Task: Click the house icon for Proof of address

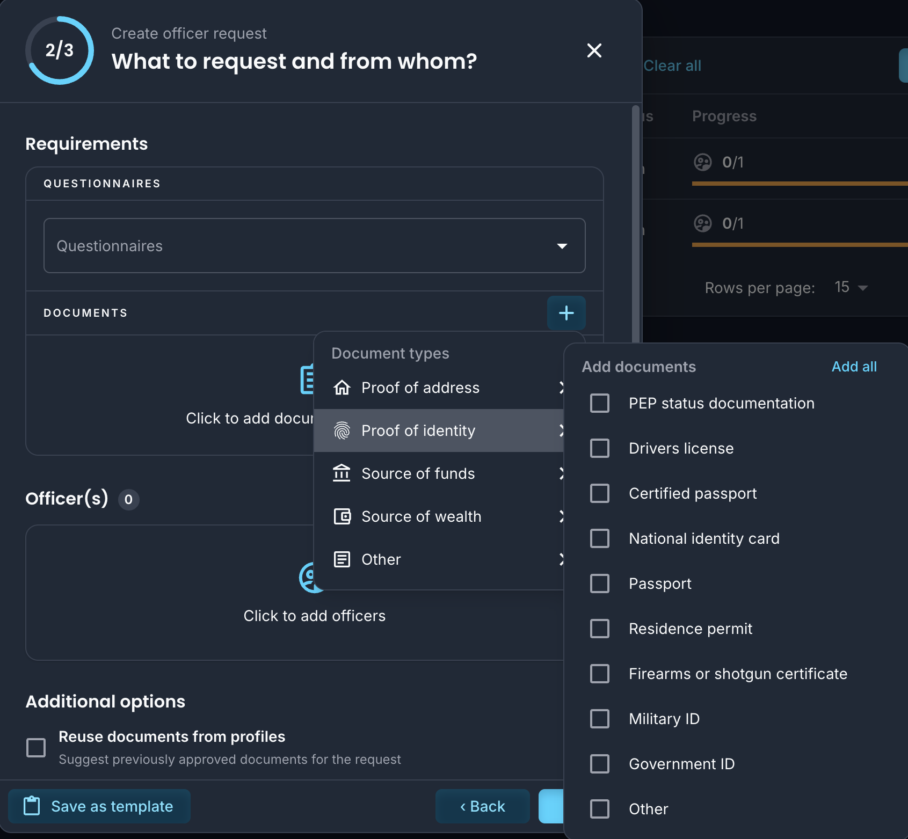Action: coord(342,388)
